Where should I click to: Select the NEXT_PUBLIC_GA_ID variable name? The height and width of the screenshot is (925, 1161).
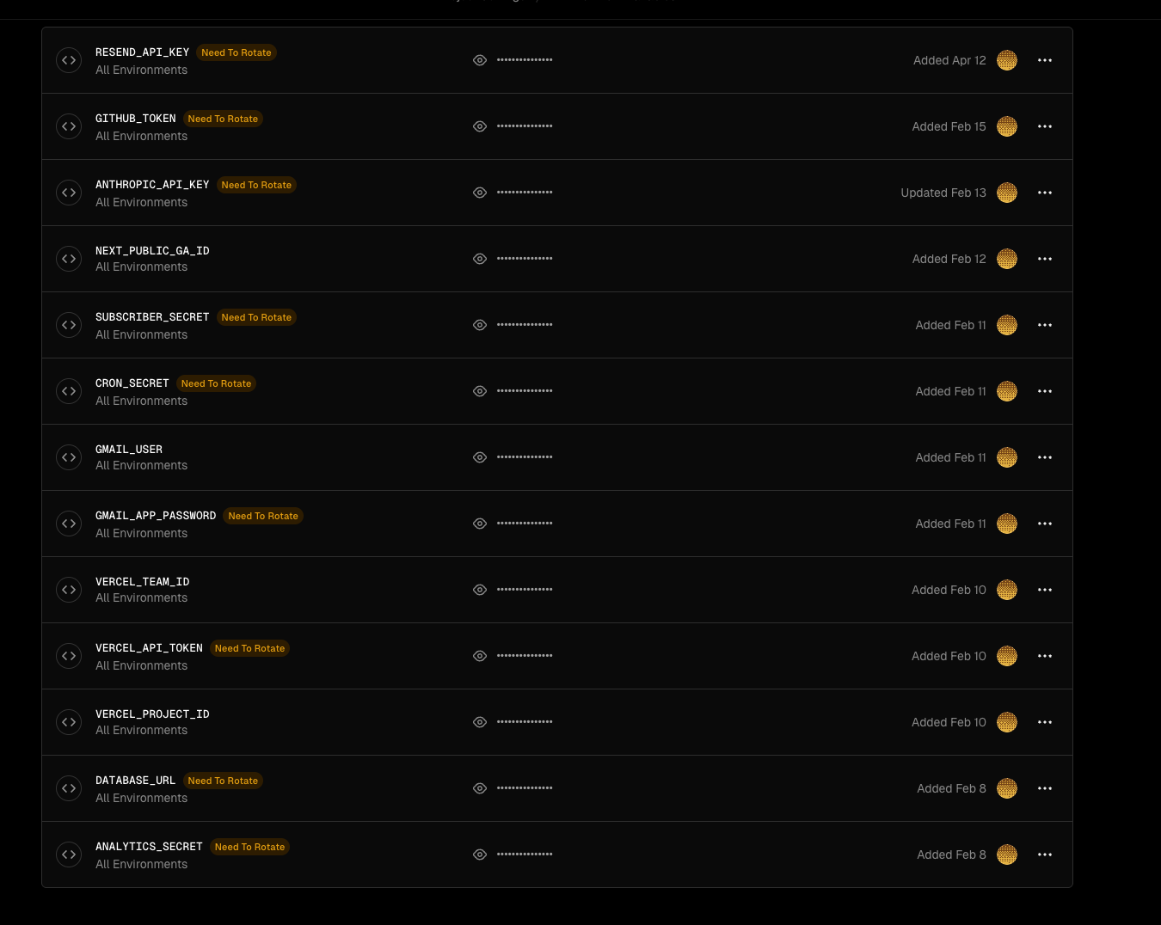coord(152,251)
